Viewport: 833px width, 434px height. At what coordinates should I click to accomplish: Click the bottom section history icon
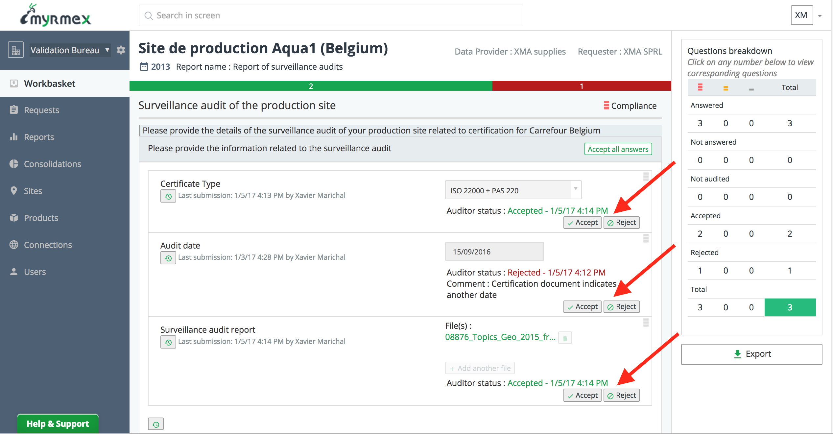point(155,424)
